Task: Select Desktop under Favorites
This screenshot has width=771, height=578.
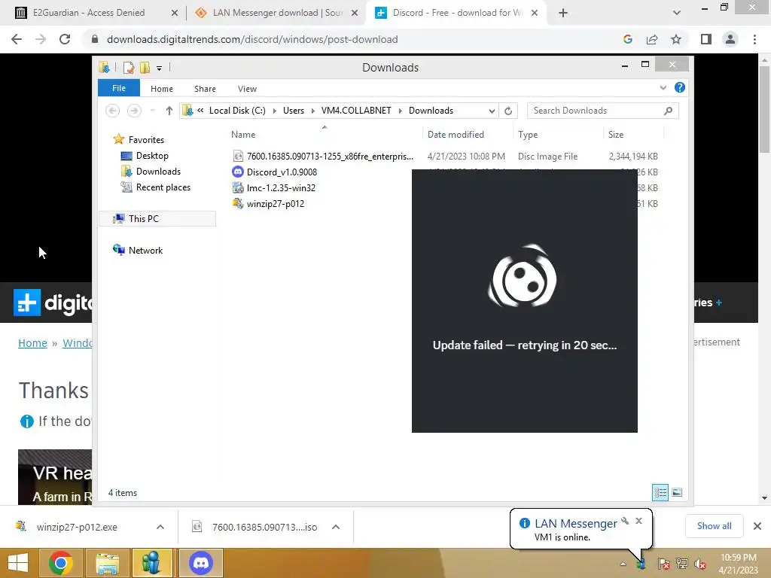Action: tap(152, 155)
